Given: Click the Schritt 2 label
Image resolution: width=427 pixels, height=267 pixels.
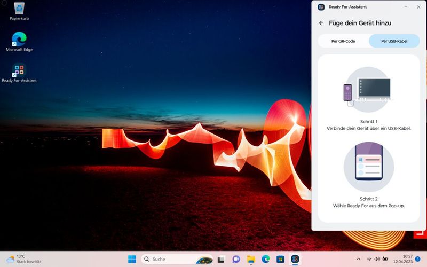Looking at the screenshot, I should click(369, 199).
